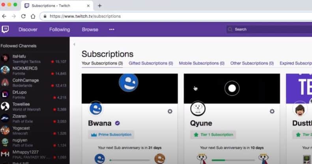The height and width of the screenshot is (164, 312).
Task: Open Browse in the top navigation
Action: click(x=90, y=29)
